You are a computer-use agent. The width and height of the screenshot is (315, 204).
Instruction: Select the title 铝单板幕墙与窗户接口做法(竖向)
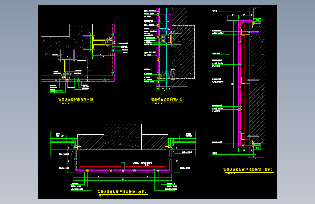coord(248,170)
